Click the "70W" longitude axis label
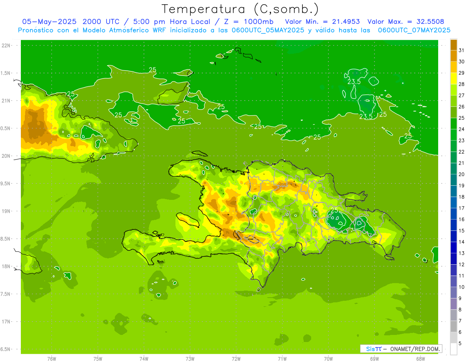472x364 pixels. [328, 359]
